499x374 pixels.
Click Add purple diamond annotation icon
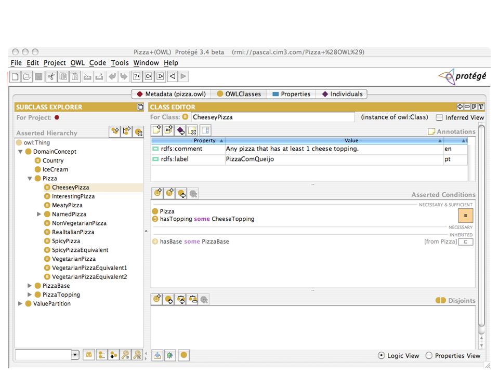(181, 130)
